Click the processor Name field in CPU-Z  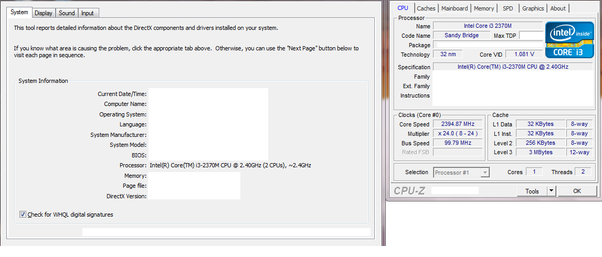coord(488,26)
